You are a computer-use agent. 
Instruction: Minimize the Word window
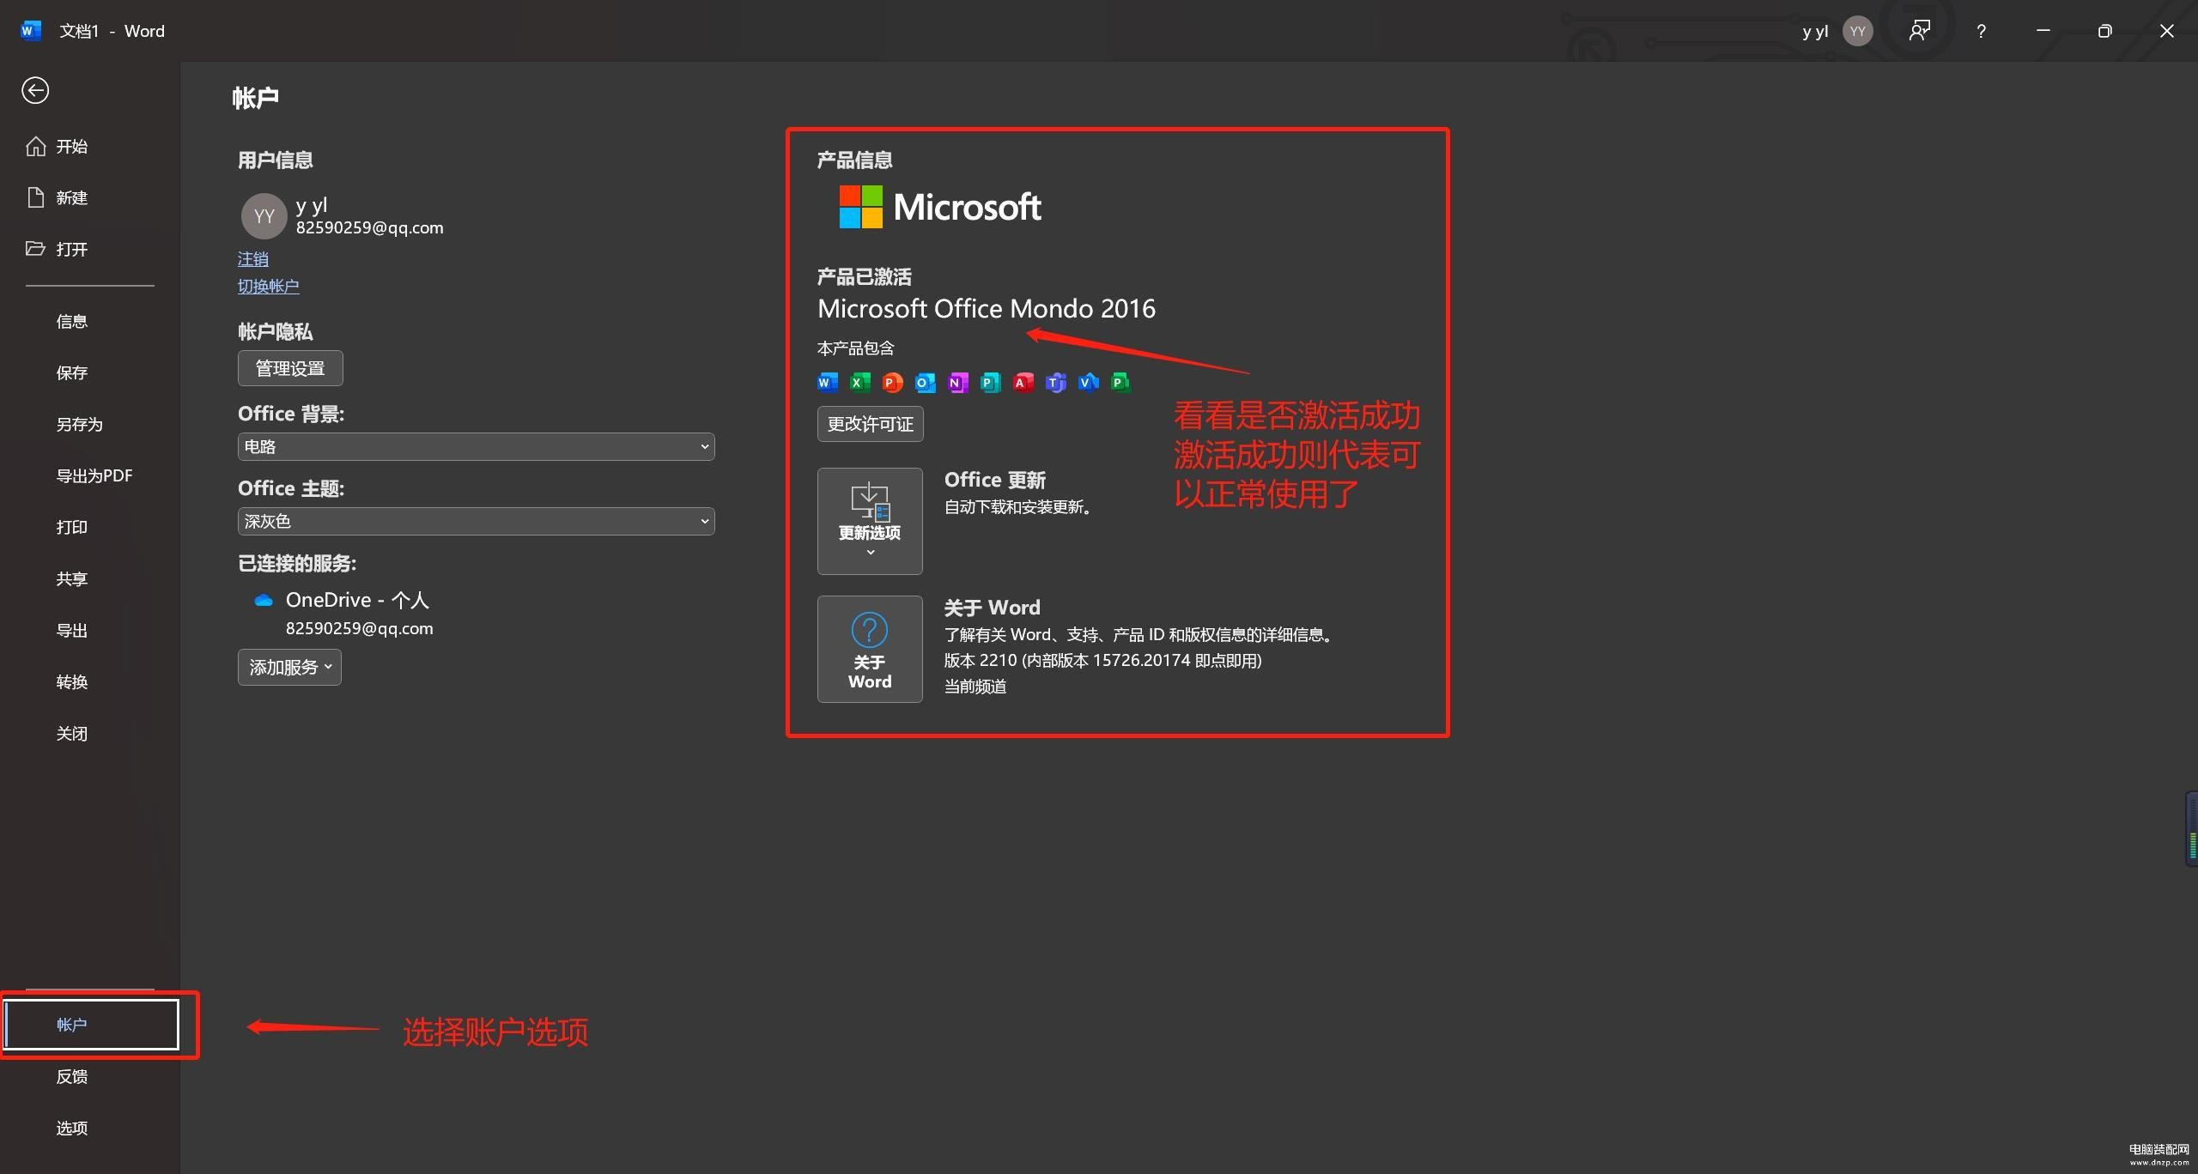[x=2043, y=31]
